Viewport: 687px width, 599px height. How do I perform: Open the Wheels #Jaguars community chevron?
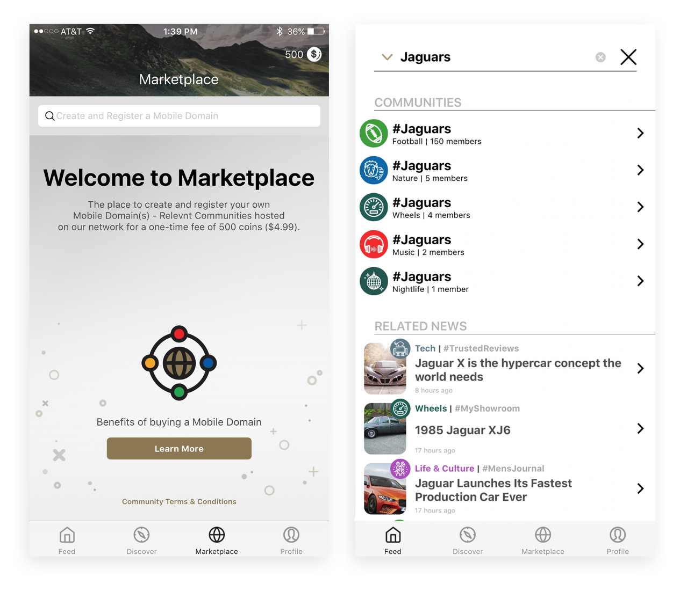click(x=640, y=207)
